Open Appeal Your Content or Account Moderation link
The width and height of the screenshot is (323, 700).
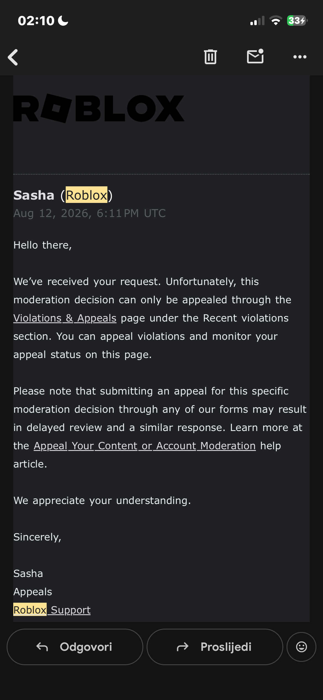pyautogui.click(x=145, y=446)
